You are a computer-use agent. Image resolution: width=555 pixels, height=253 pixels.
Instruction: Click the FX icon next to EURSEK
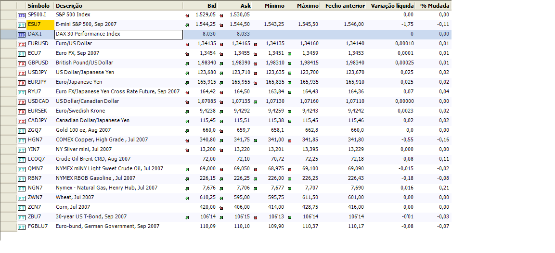22,112
